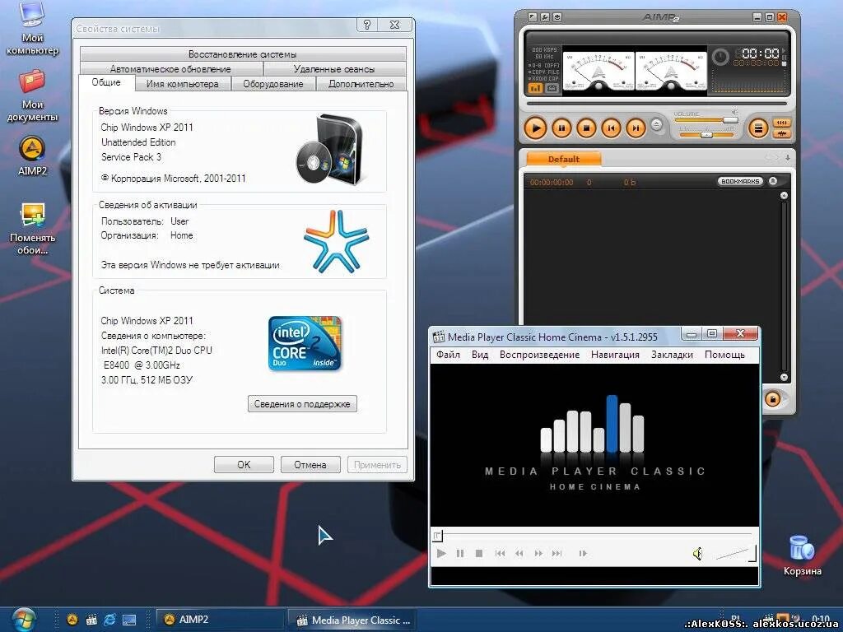Pause the track in AIMP2
Image resolution: width=843 pixels, height=632 pixels.
(561, 128)
